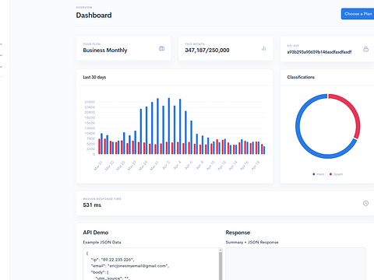Toggle the Spam legend item

(336, 174)
